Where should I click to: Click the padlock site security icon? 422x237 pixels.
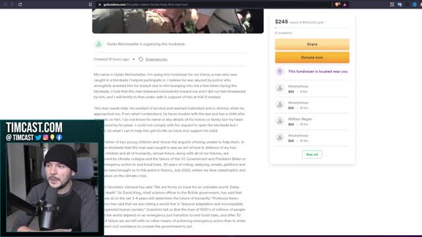tap(100, 5)
